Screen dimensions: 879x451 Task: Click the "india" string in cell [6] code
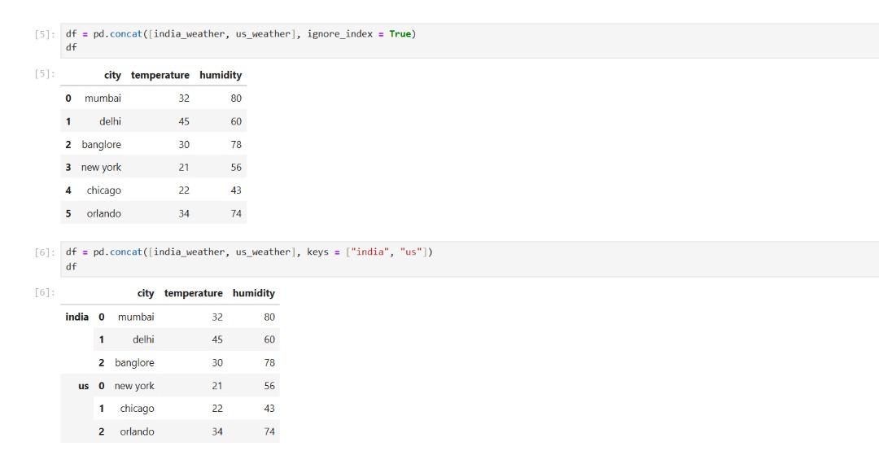pos(370,252)
